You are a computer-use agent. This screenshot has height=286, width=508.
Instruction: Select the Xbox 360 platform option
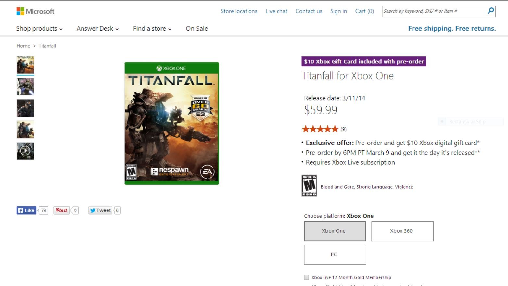(402, 231)
